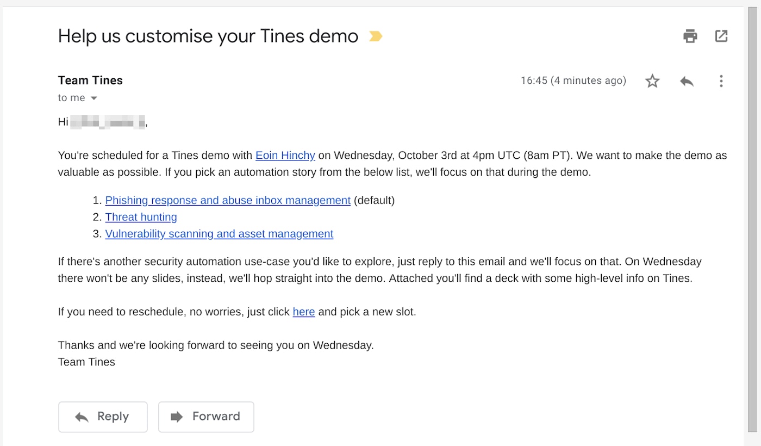Click the yellow importance marker beside subject
Screen dimensions: 761x446
point(376,36)
